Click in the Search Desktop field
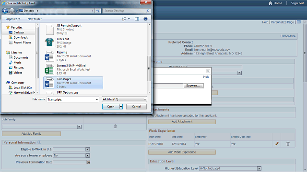Screen dimensions: 307x172 tap(125, 11)
